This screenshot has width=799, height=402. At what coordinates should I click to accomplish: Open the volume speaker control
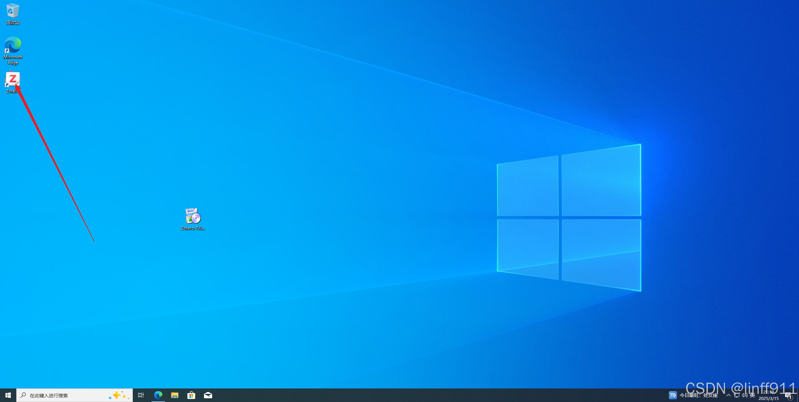(x=744, y=395)
